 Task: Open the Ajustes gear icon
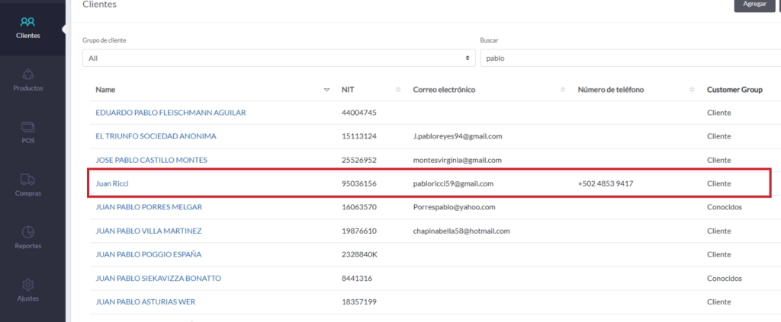[28, 285]
